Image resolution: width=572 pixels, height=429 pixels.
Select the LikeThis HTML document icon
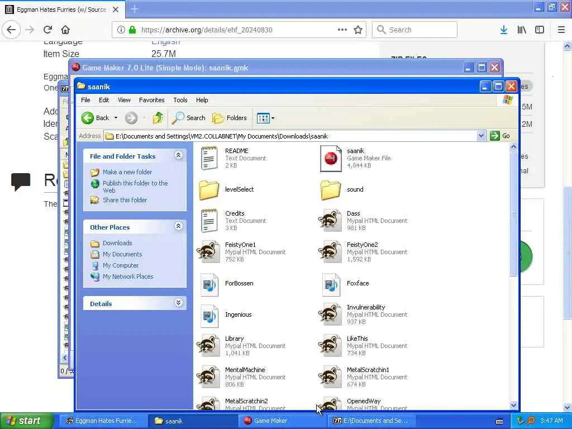[x=330, y=345]
